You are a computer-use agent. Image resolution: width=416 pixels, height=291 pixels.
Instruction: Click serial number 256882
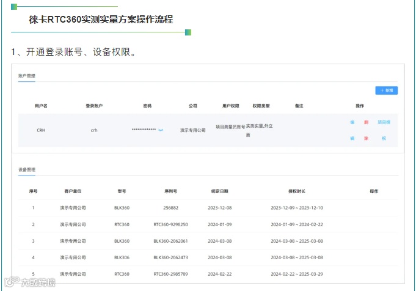pos(170,208)
